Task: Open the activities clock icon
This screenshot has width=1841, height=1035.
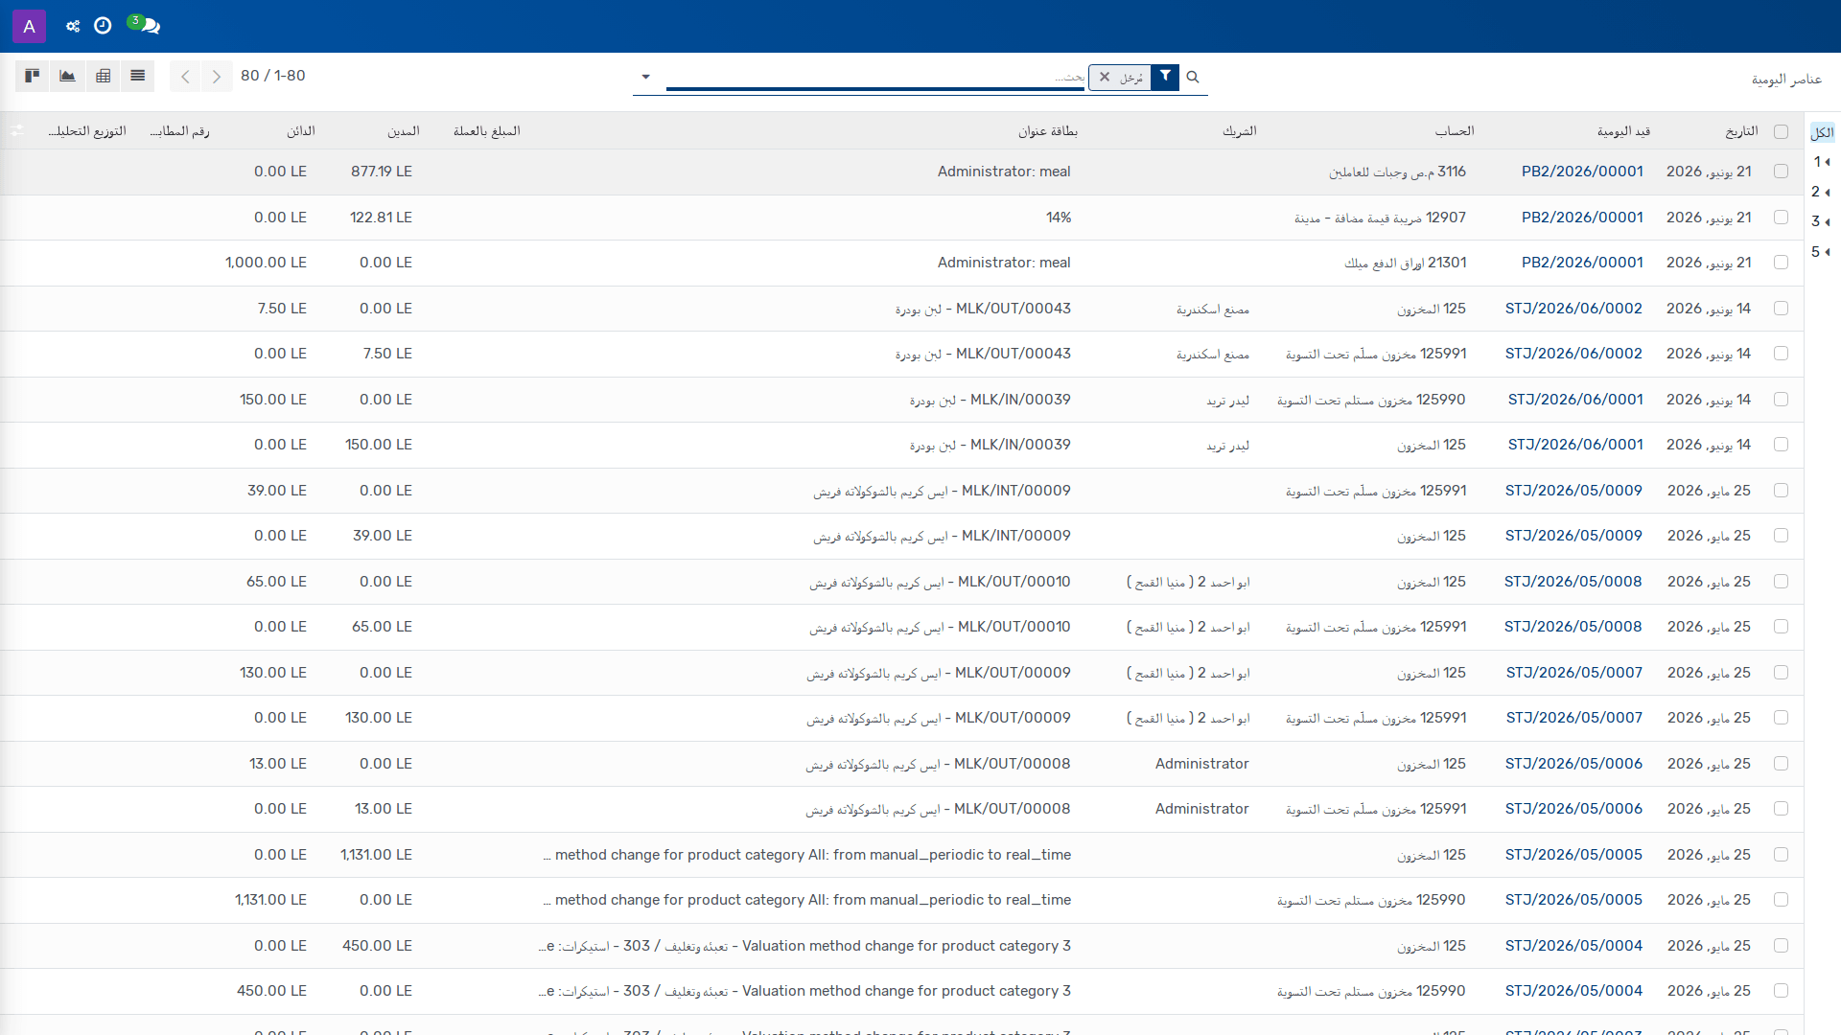Action: pos(103,26)
